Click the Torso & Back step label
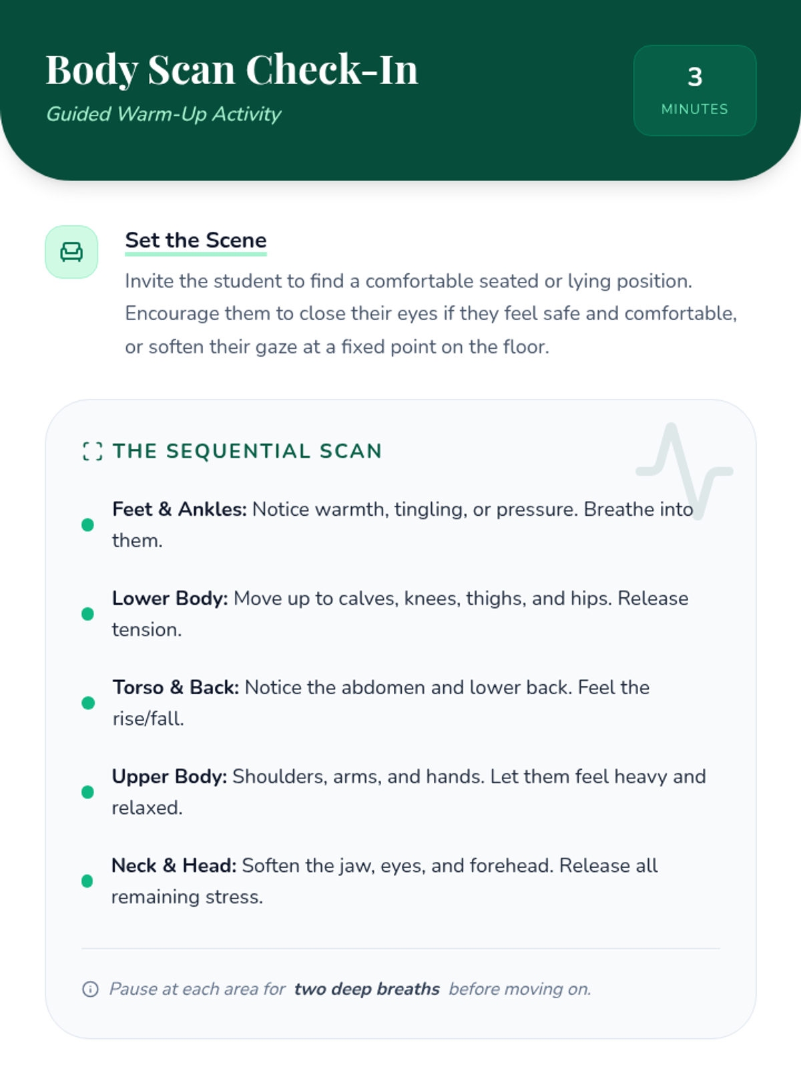This screenshot has width=801, height=1069. coord(176,688)
